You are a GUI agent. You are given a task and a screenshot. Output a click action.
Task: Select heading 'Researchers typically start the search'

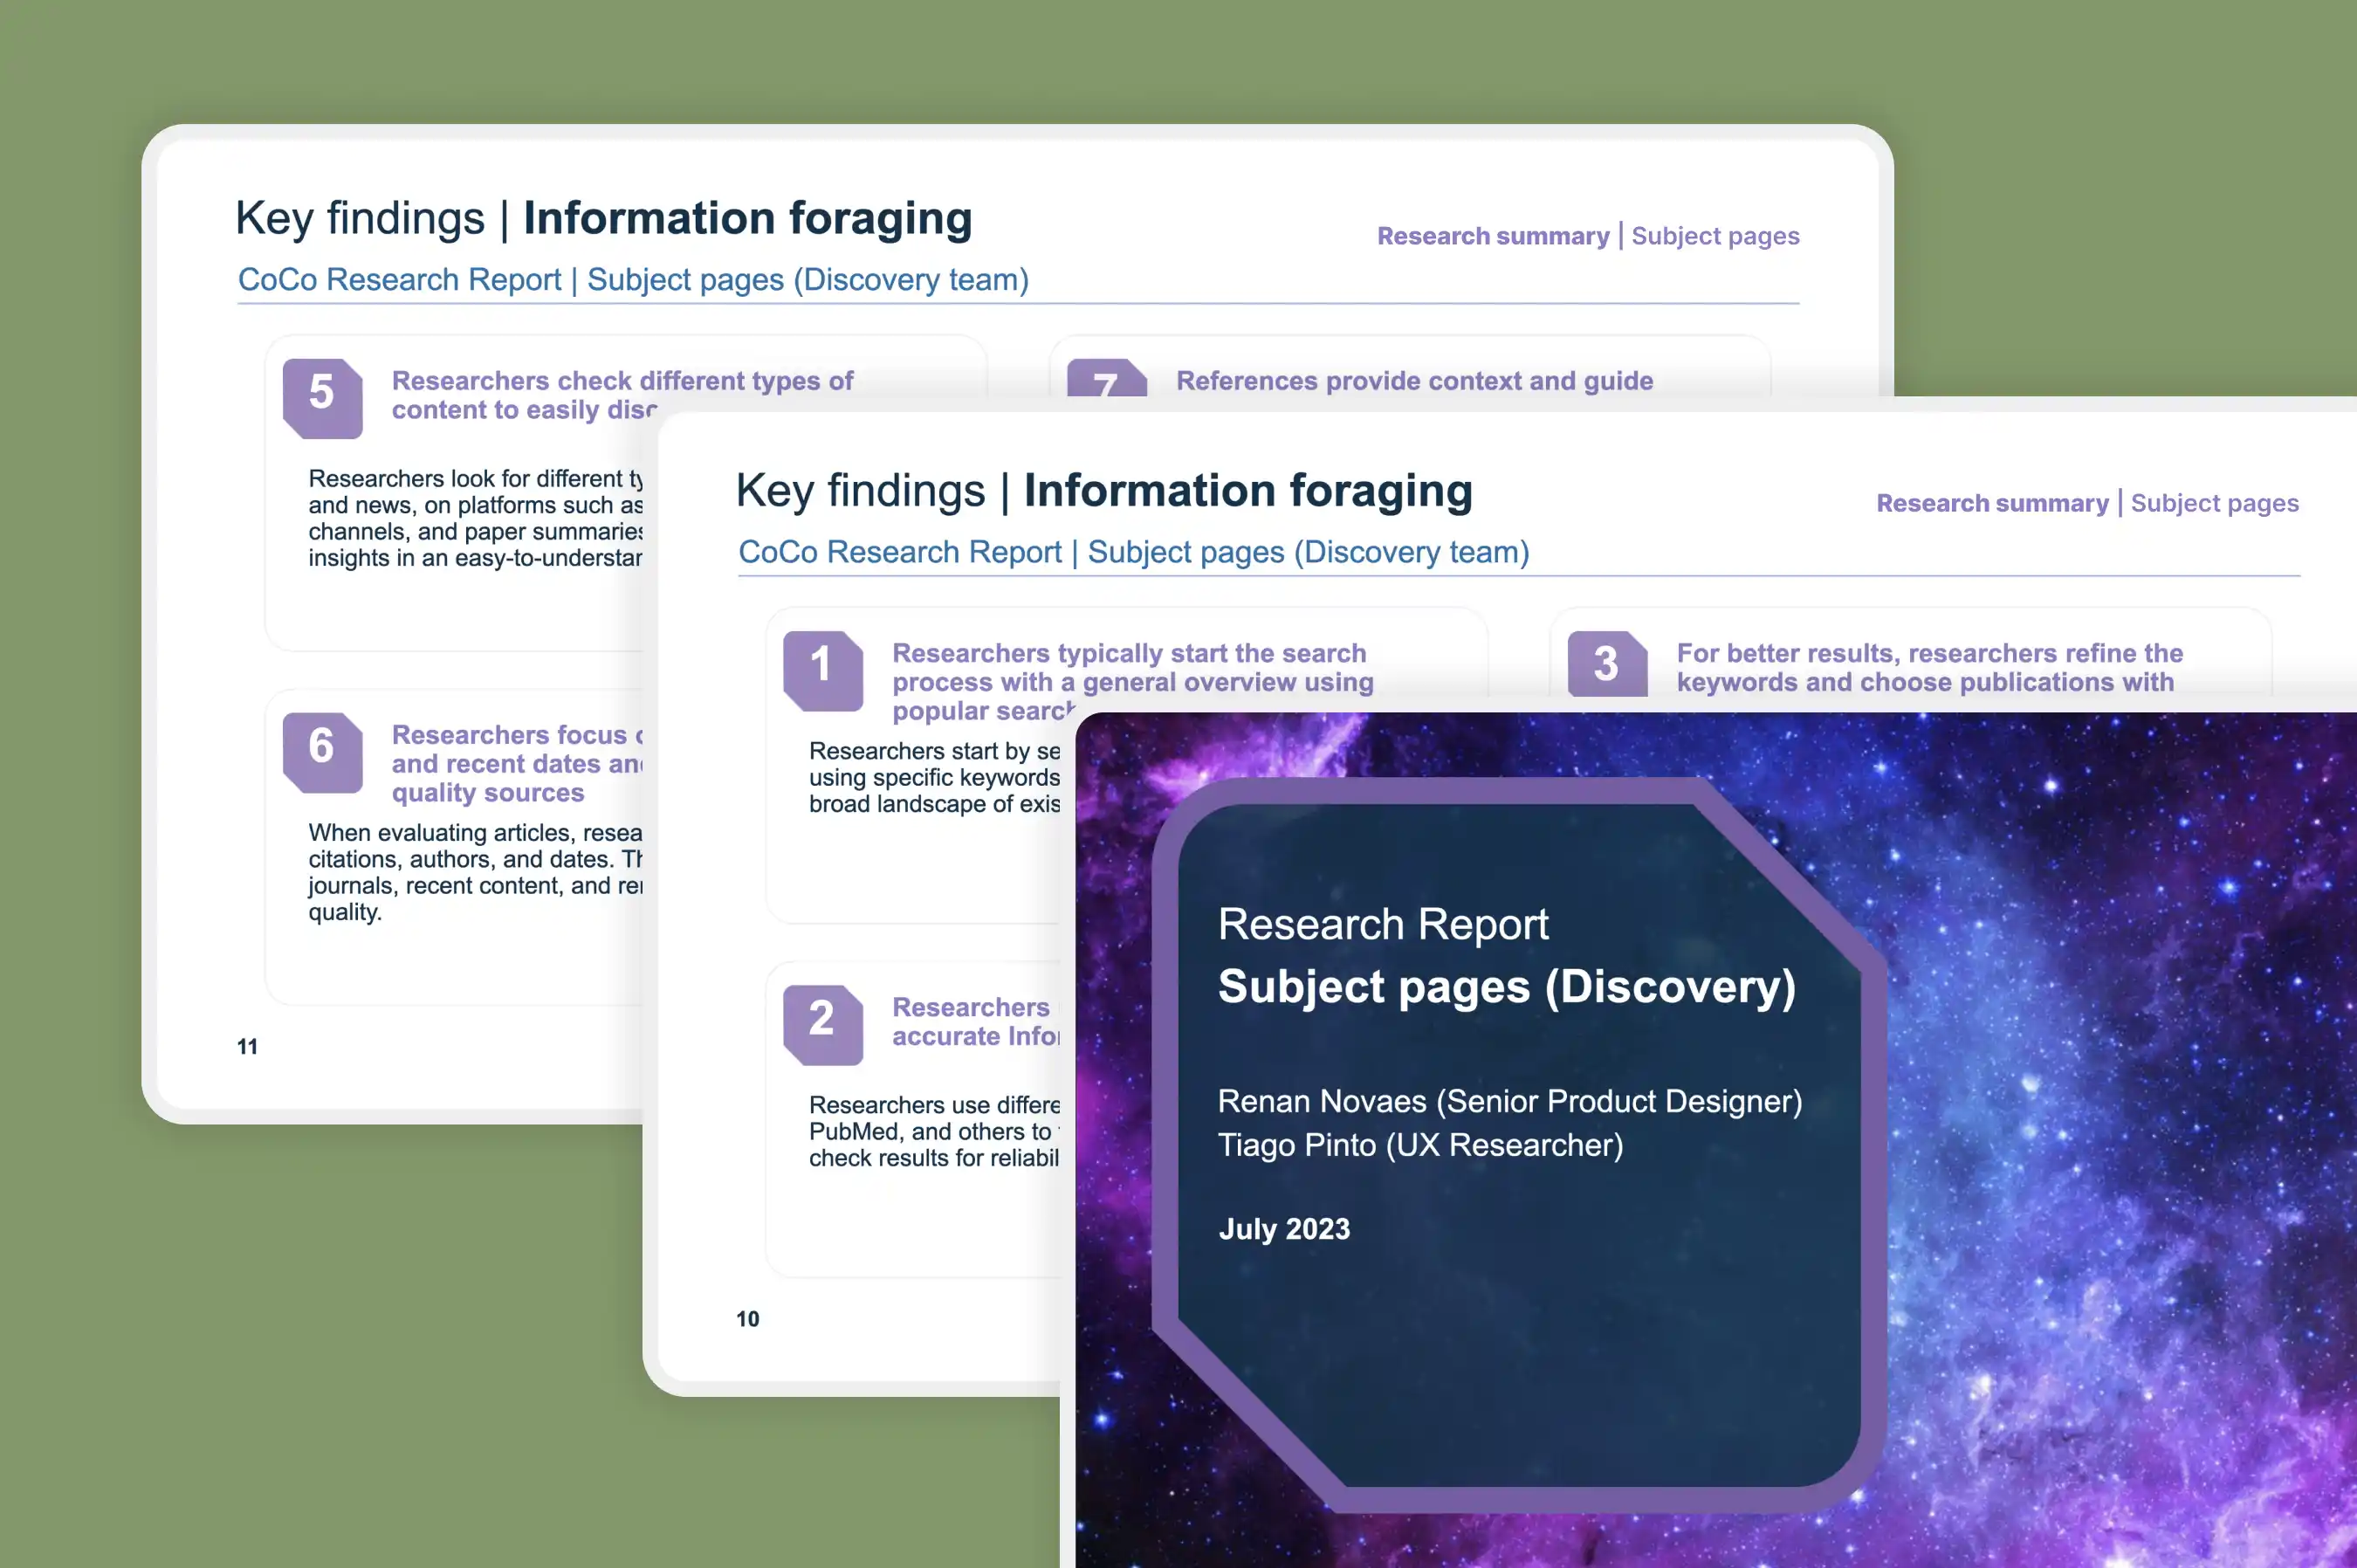pyautogui.click(x=1128, y=653)
